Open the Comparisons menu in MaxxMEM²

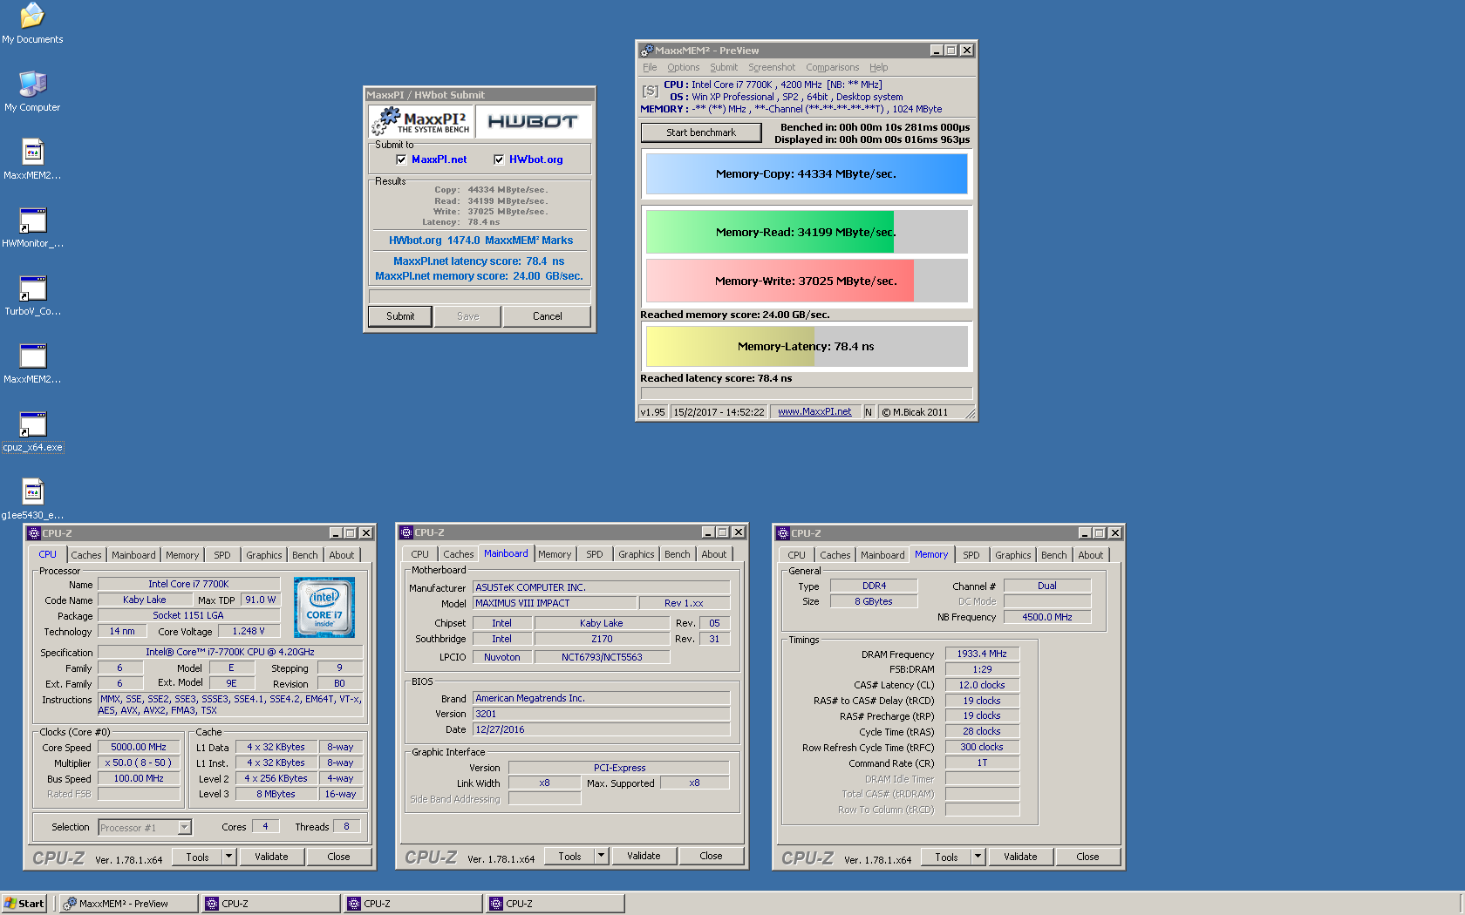pos(833,67)
